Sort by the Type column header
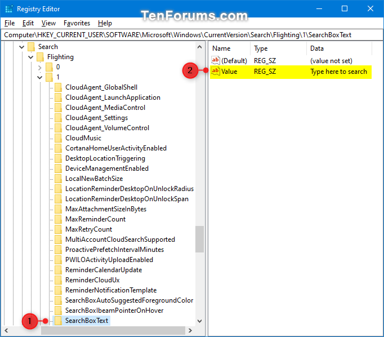This screenshot has height=337, width=384. [278, 48]
